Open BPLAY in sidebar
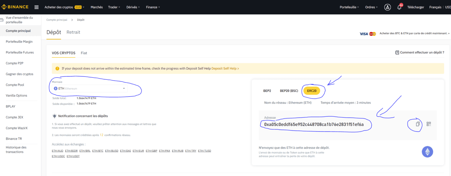451x176 pixels. 11,106
